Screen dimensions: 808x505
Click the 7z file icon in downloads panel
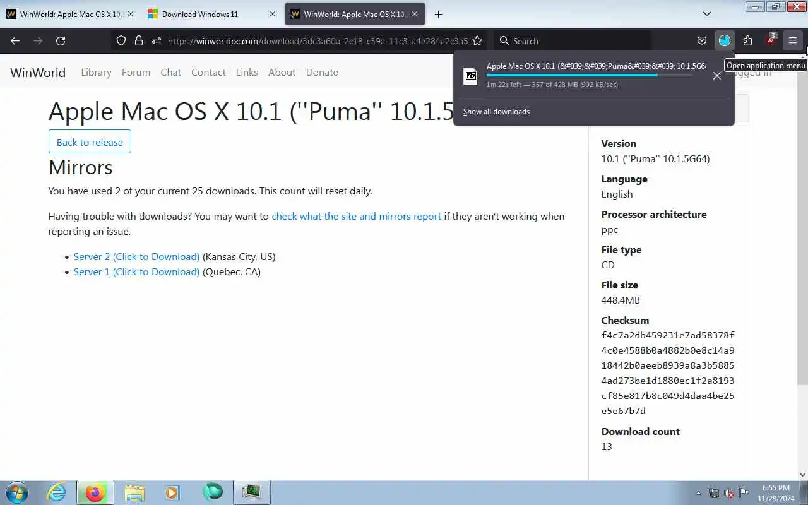[471, 76]
